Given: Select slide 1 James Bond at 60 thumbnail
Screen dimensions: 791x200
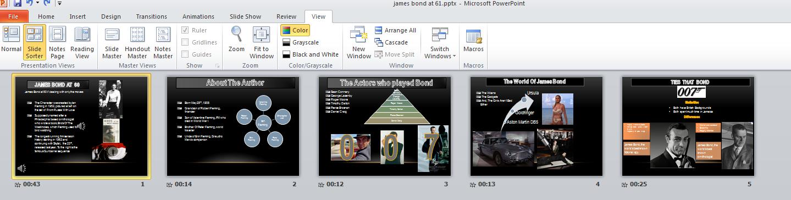Looking at the screenshot, I should [x=81, y=126].
